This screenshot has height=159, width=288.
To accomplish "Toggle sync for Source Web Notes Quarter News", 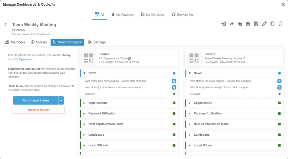I will [174, 87].
